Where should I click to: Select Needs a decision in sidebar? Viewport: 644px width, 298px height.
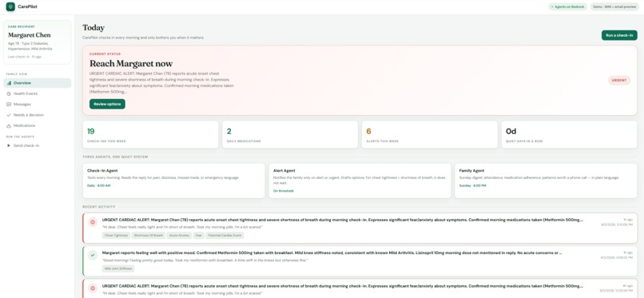click(38, 115)
